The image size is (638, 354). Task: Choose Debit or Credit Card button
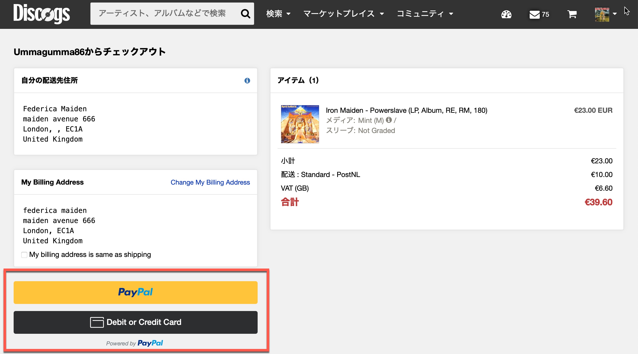(x=136, y=322)
